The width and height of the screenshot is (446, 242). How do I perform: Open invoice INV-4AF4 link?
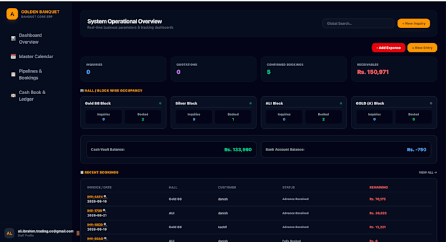click(94, 197)
